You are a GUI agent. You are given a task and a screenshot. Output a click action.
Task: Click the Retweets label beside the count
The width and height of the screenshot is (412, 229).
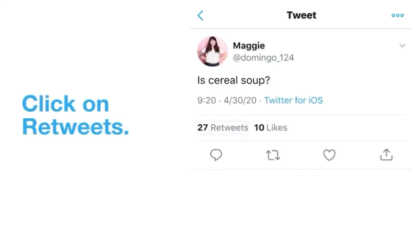229,127
